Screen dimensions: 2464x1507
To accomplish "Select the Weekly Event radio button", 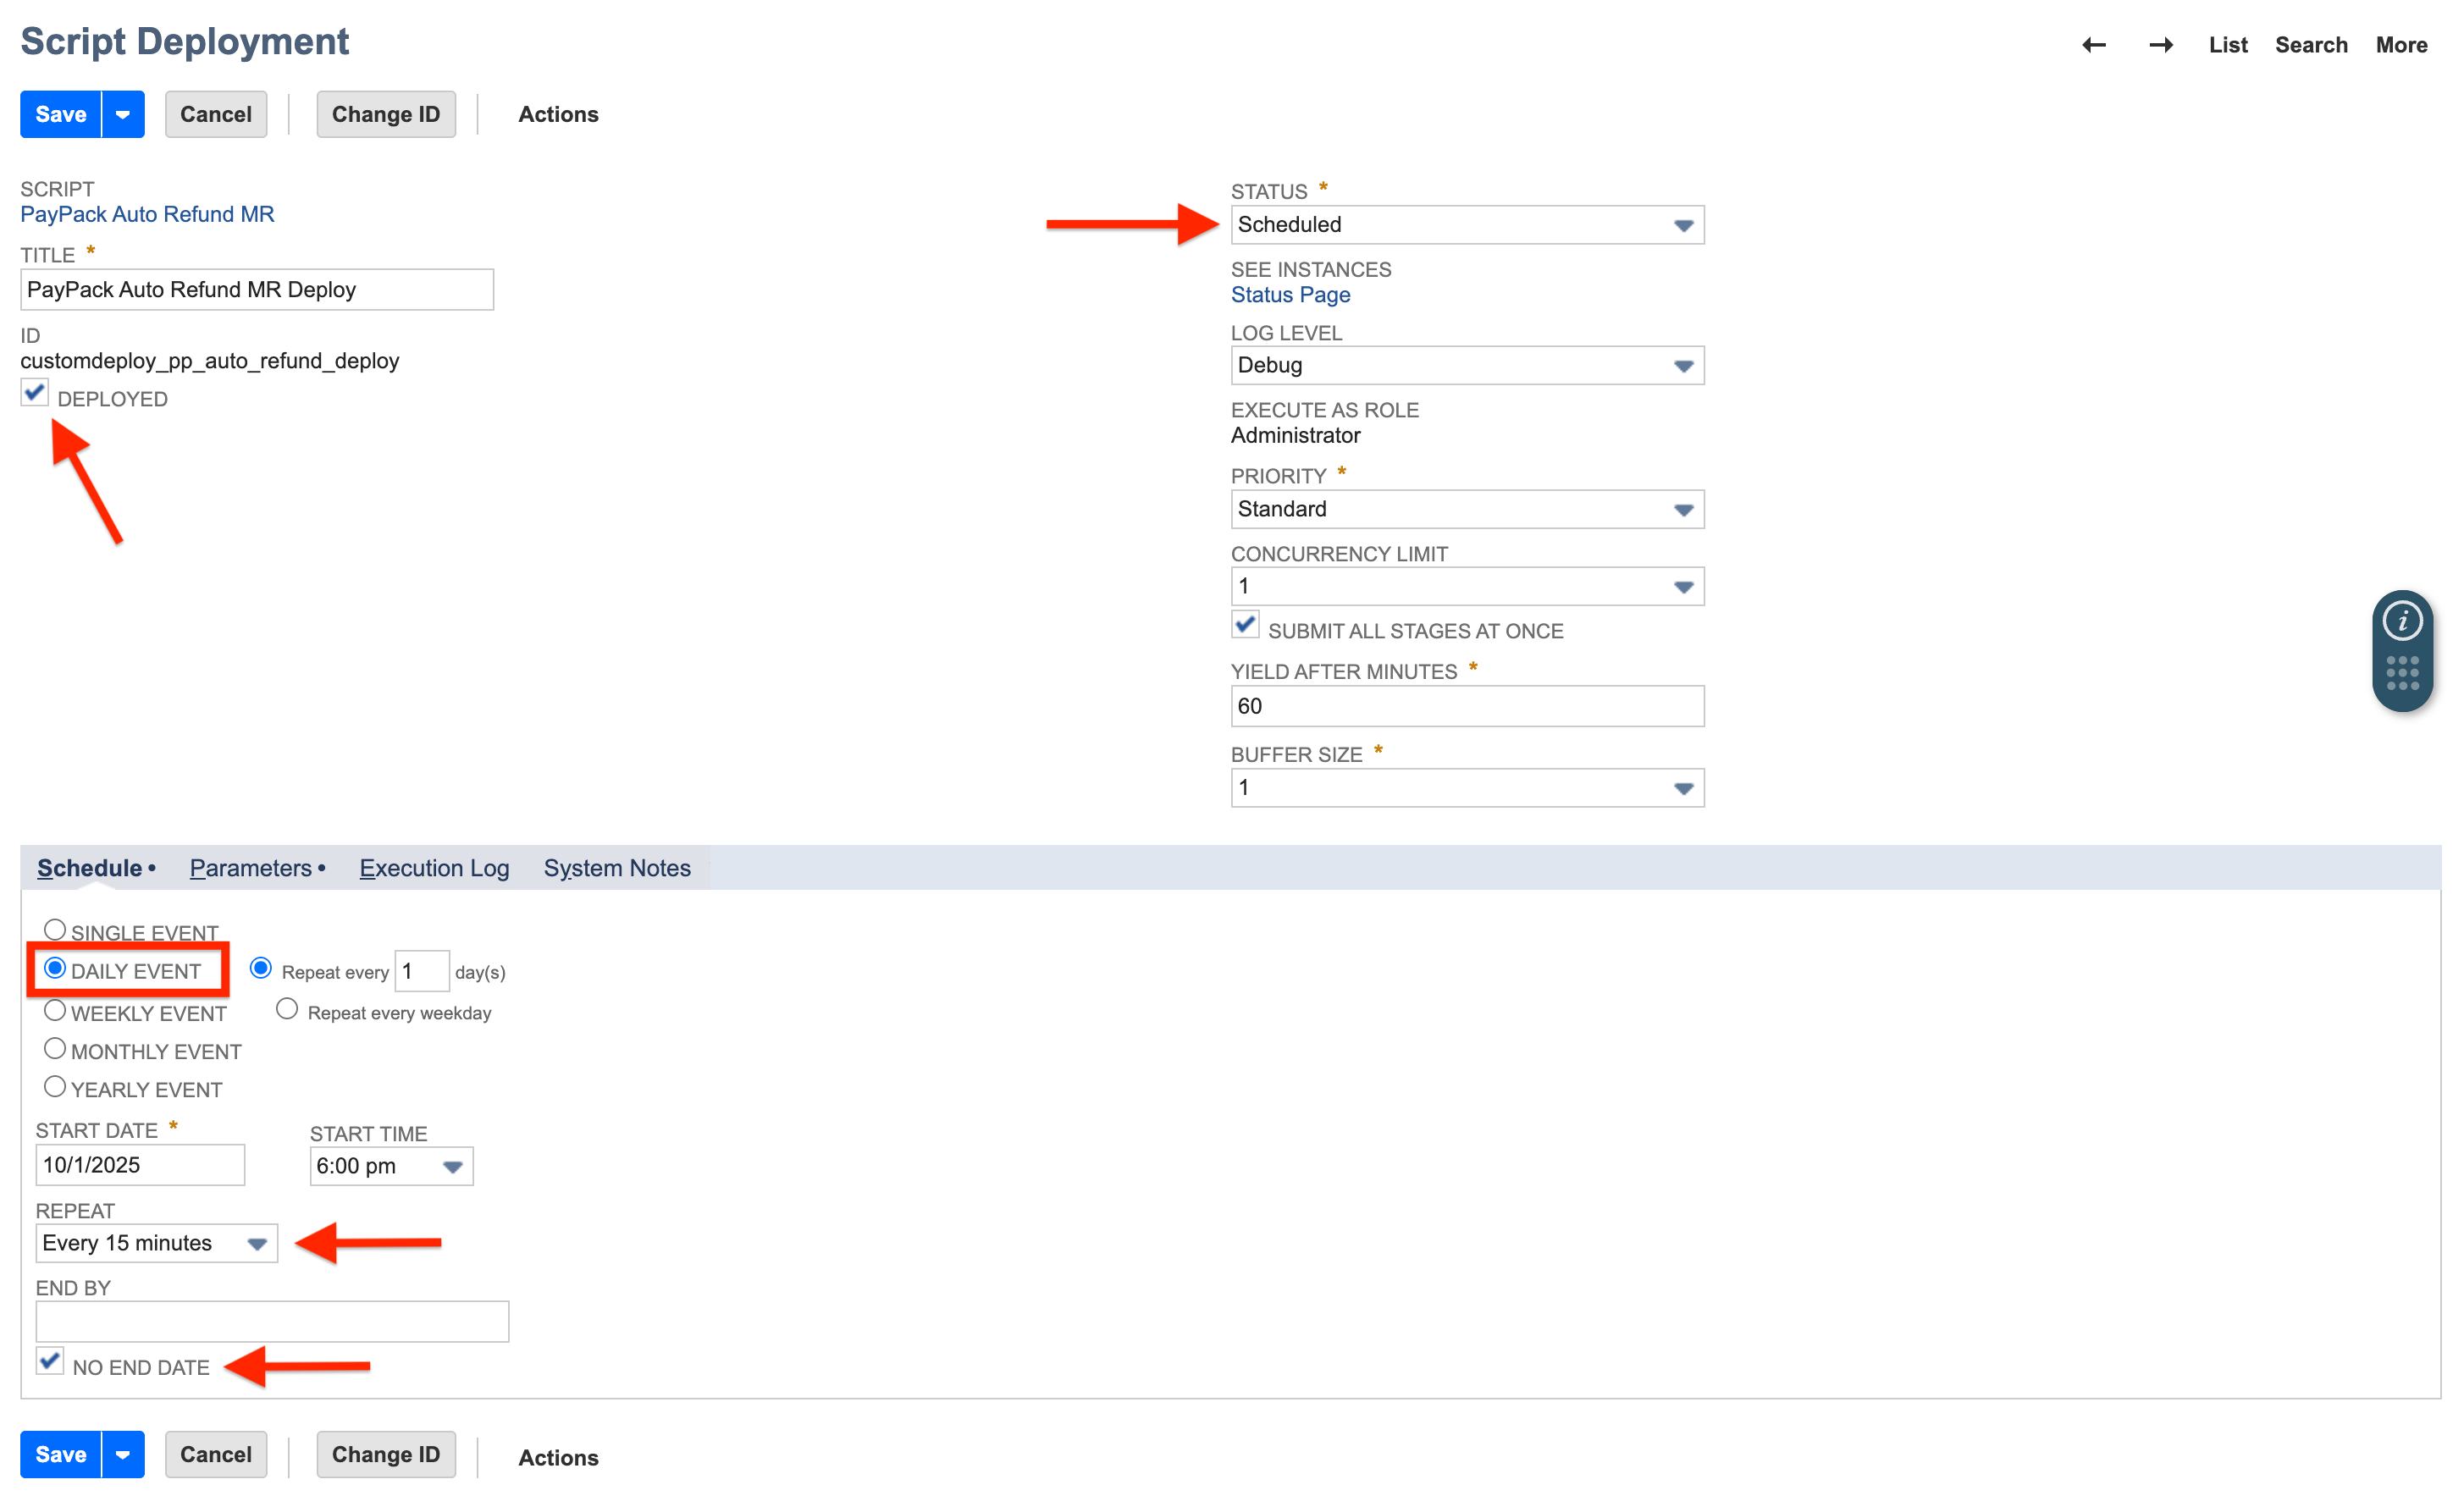I will click(55, 1010).
